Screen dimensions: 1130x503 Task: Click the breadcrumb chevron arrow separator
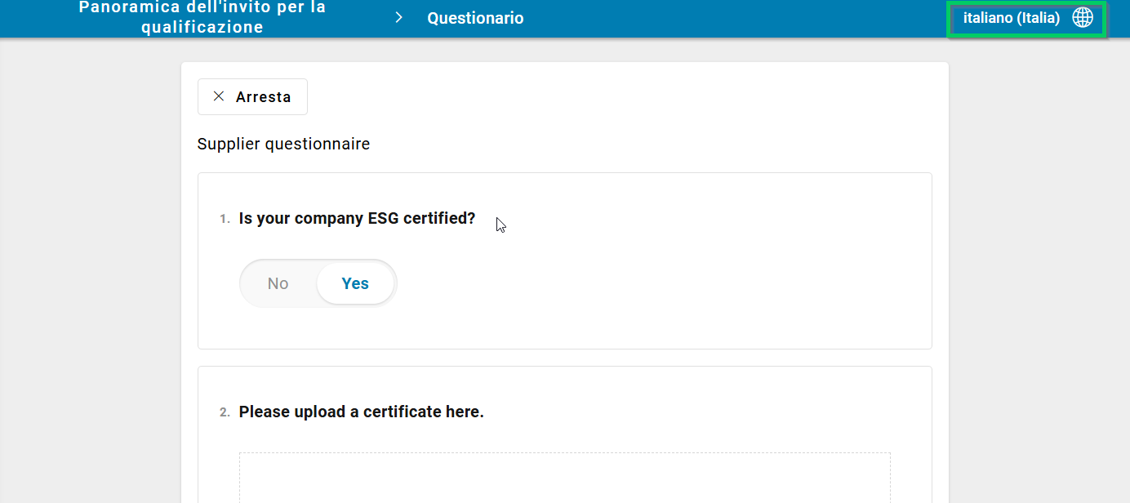coord(398,18)
